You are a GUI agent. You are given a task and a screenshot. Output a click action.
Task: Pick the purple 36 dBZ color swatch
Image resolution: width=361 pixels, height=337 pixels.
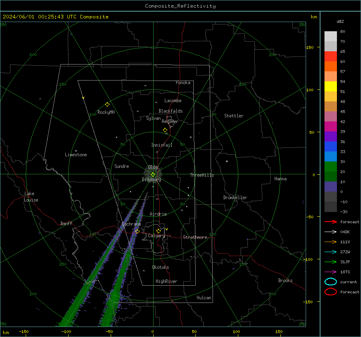[331, 136]
